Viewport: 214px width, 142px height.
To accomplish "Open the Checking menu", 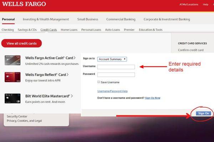I will (7, 30).
